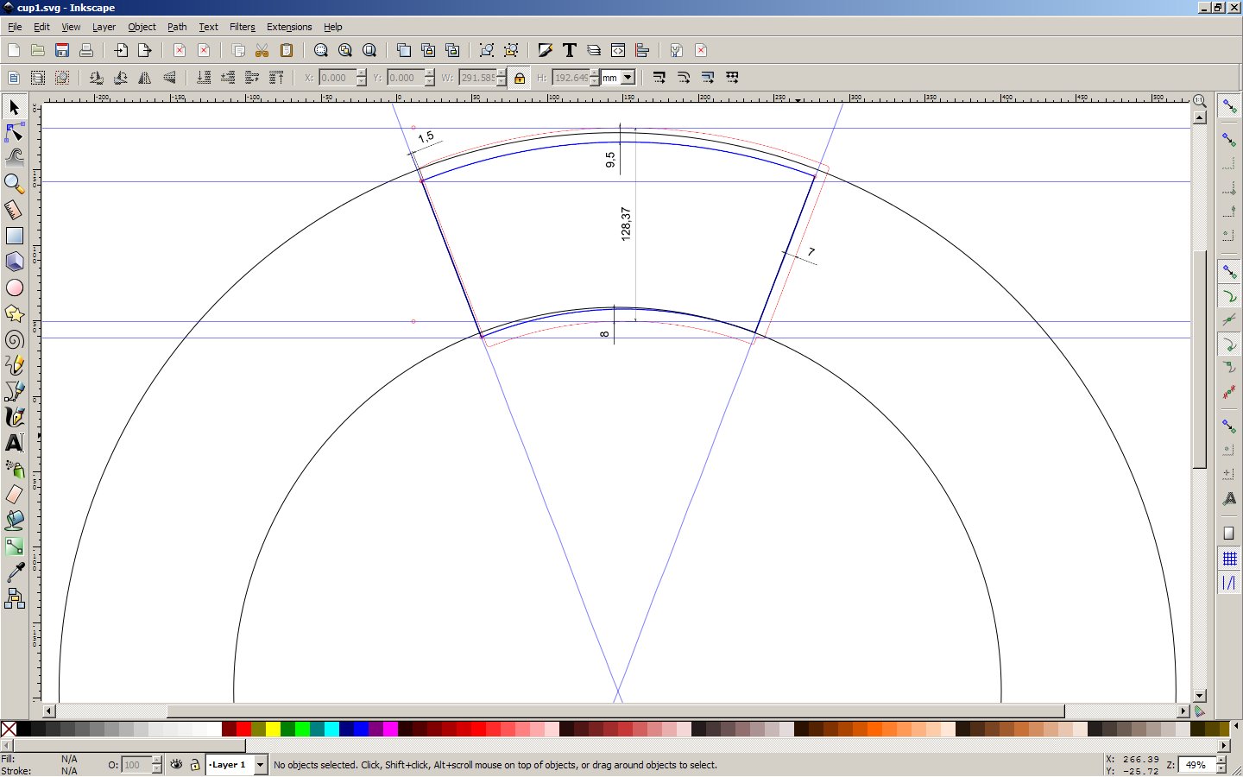The image size is (1243, 777).
Task: Choose the Spiral tool
Action: 14,339
